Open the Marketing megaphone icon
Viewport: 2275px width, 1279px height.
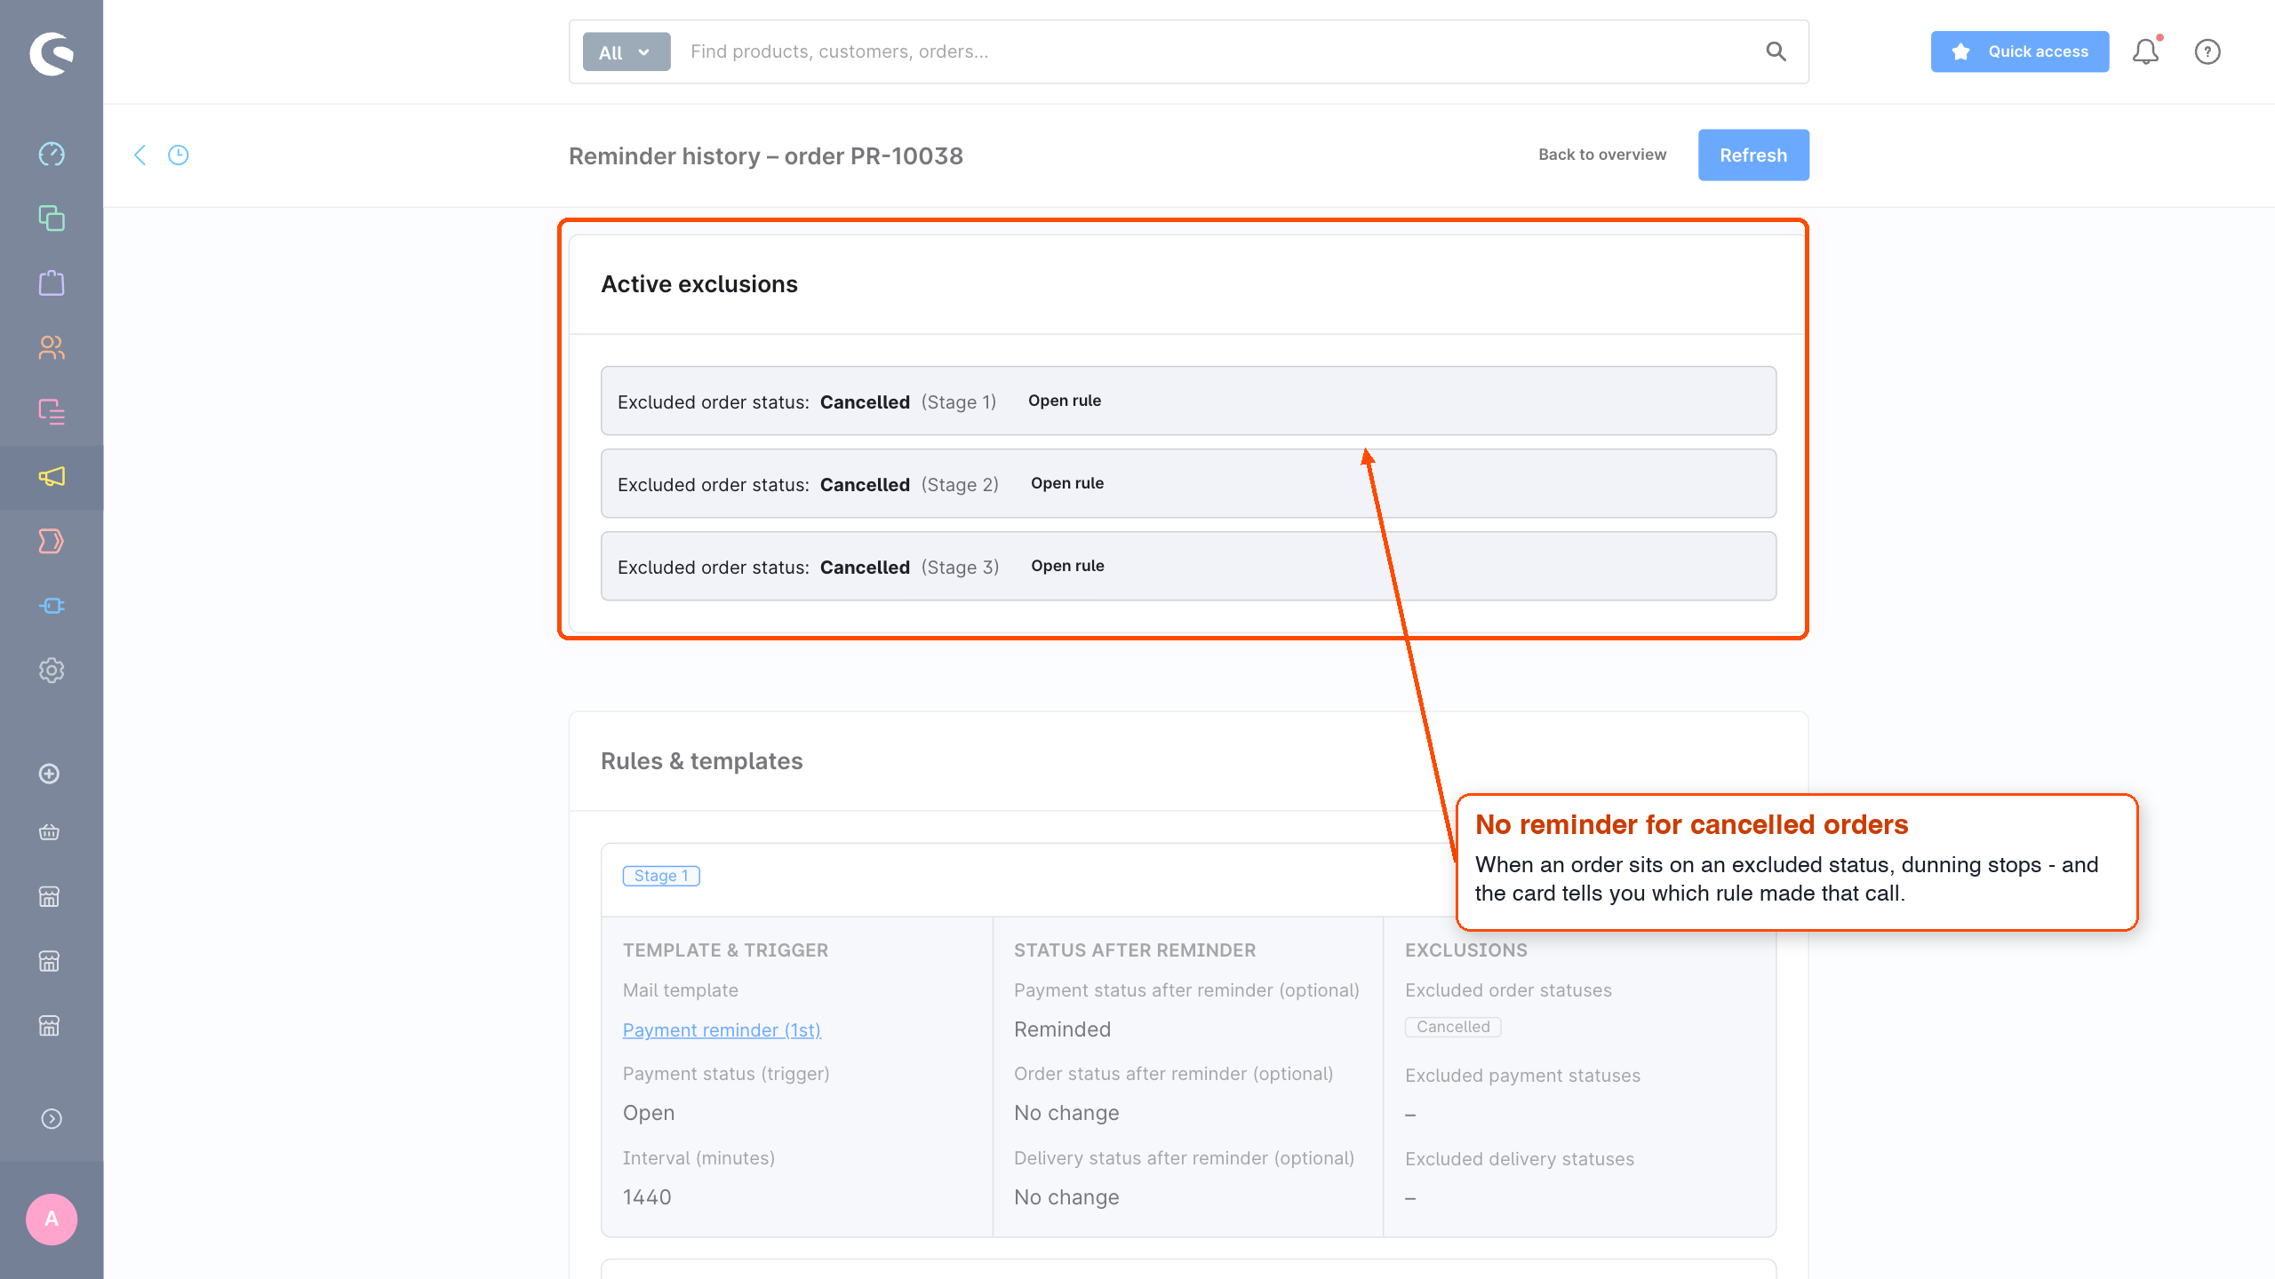coord(52,477)
